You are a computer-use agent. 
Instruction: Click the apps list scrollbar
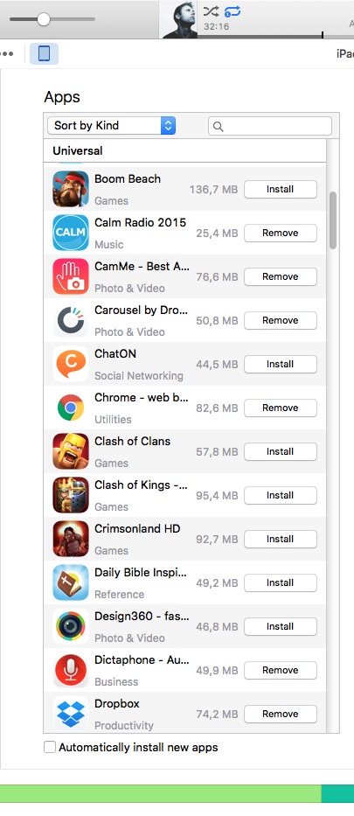tap(333, 220)
